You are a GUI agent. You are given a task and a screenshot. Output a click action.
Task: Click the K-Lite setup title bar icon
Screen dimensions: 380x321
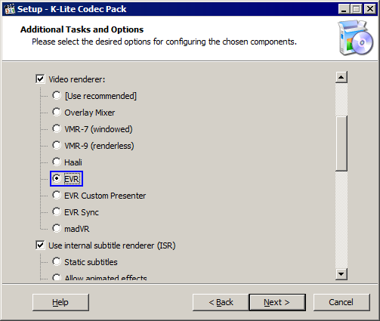point(10,9)
